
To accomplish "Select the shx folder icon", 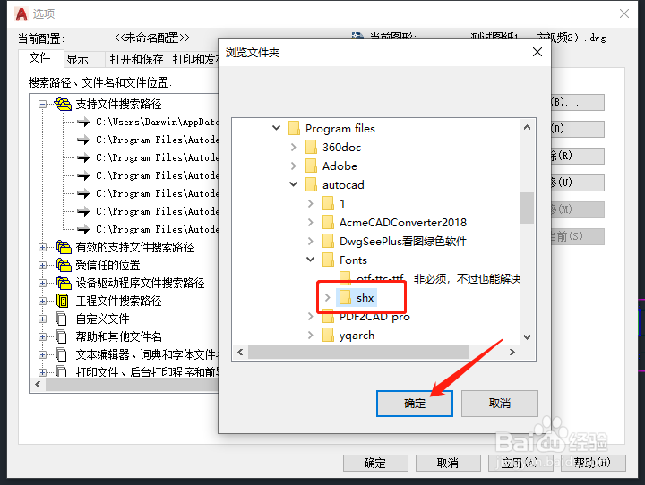I will coord(345,298).
